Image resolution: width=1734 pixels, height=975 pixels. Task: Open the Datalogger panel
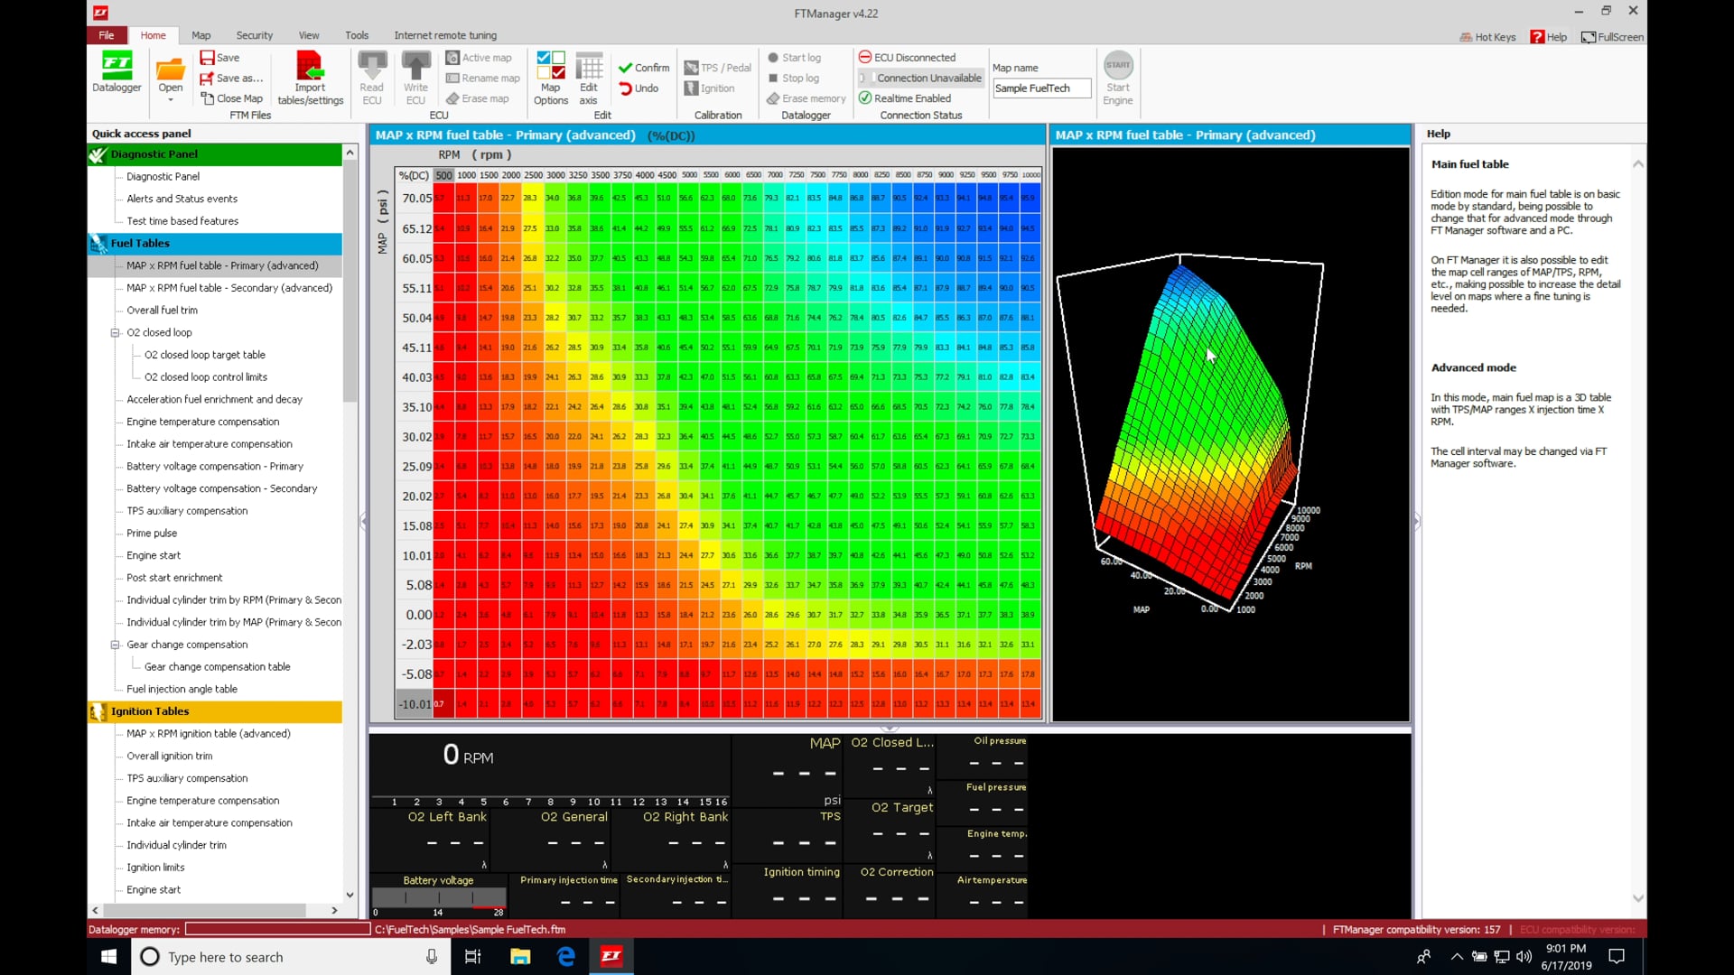pyautogui.click(x=116, y=72)
